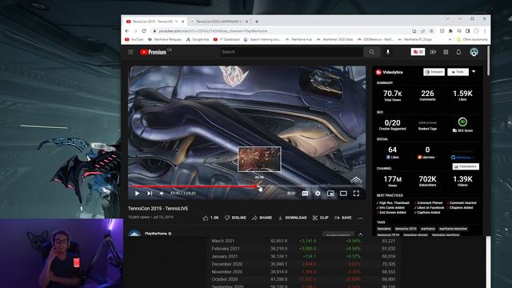Click the SAVE to playlist button
The image size is (512, 288).
point(343,218)
